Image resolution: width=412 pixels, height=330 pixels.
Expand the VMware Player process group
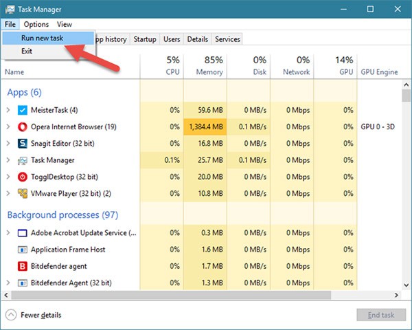[x=8, y=194]
